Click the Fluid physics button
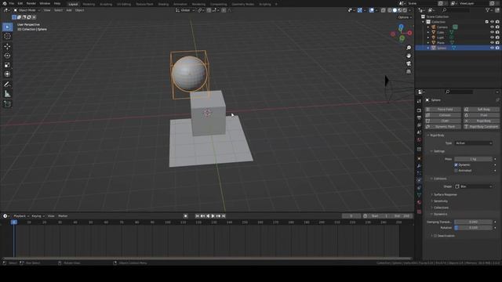Screen dimensions: 502x282 [x=482, y=115]
